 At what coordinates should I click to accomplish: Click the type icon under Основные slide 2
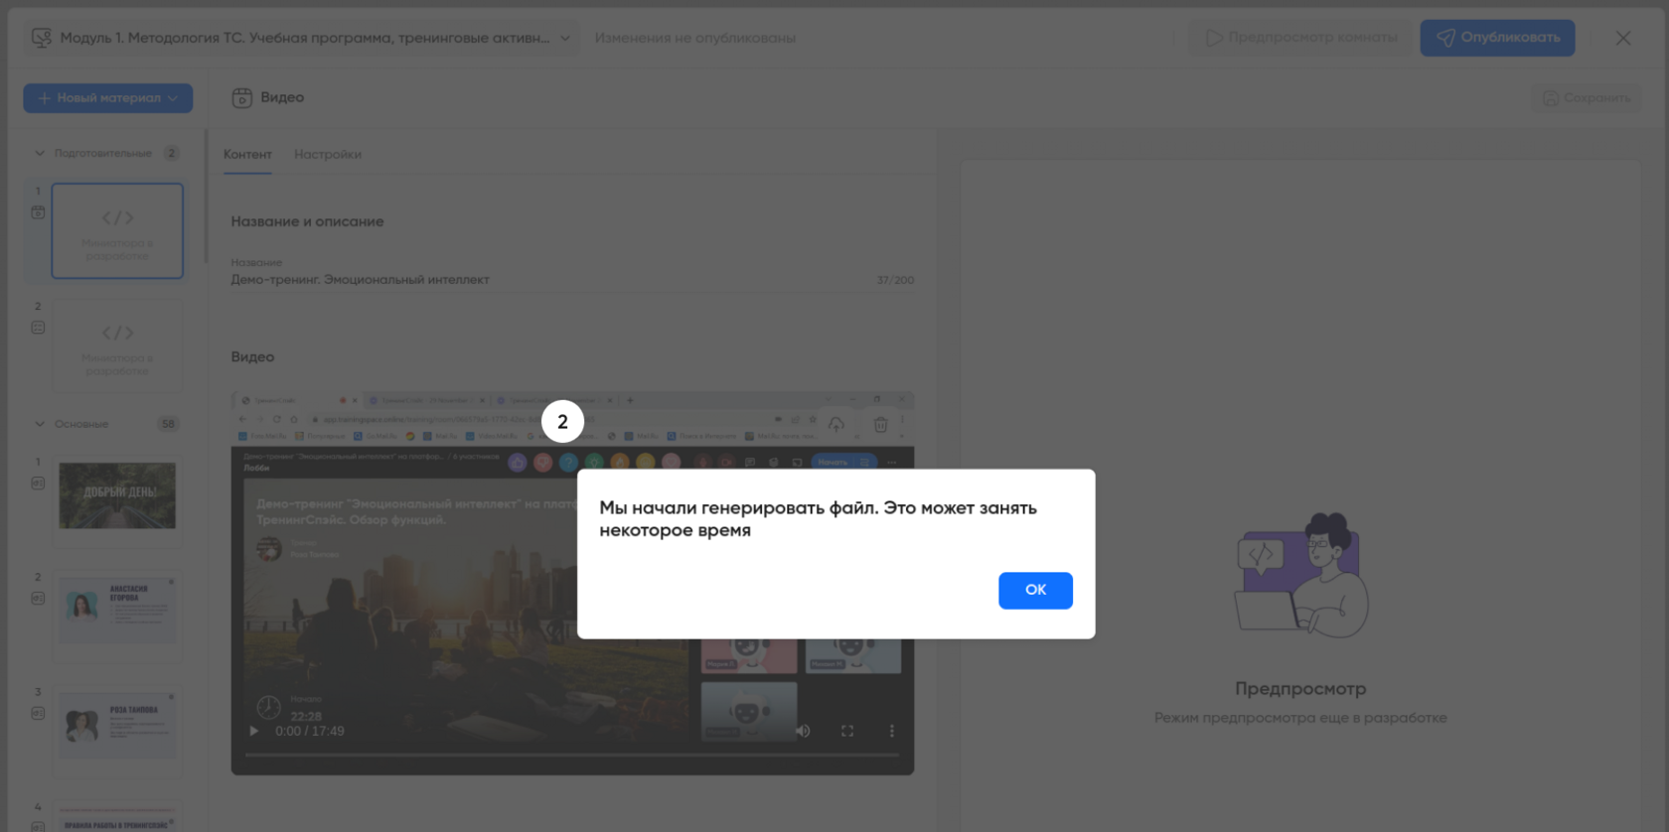(x=38, y=599)
